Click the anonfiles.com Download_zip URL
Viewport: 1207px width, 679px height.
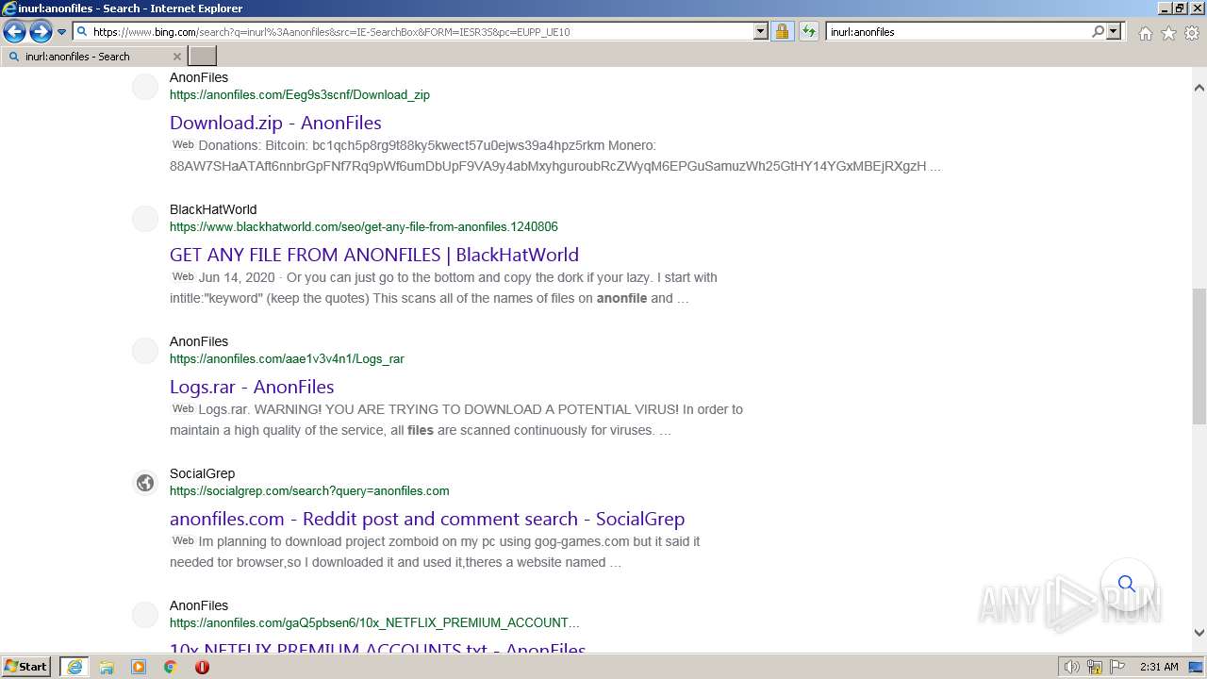[300, 94]
